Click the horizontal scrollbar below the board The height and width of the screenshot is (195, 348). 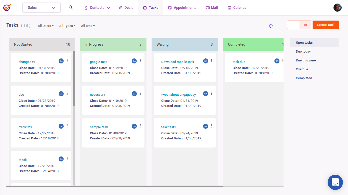(x=115, y=186)
